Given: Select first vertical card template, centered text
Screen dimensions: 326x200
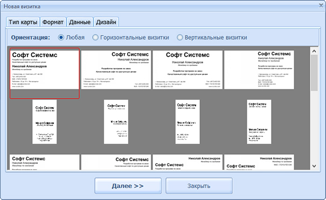Looking at the screenshot, I should point(45,122).
